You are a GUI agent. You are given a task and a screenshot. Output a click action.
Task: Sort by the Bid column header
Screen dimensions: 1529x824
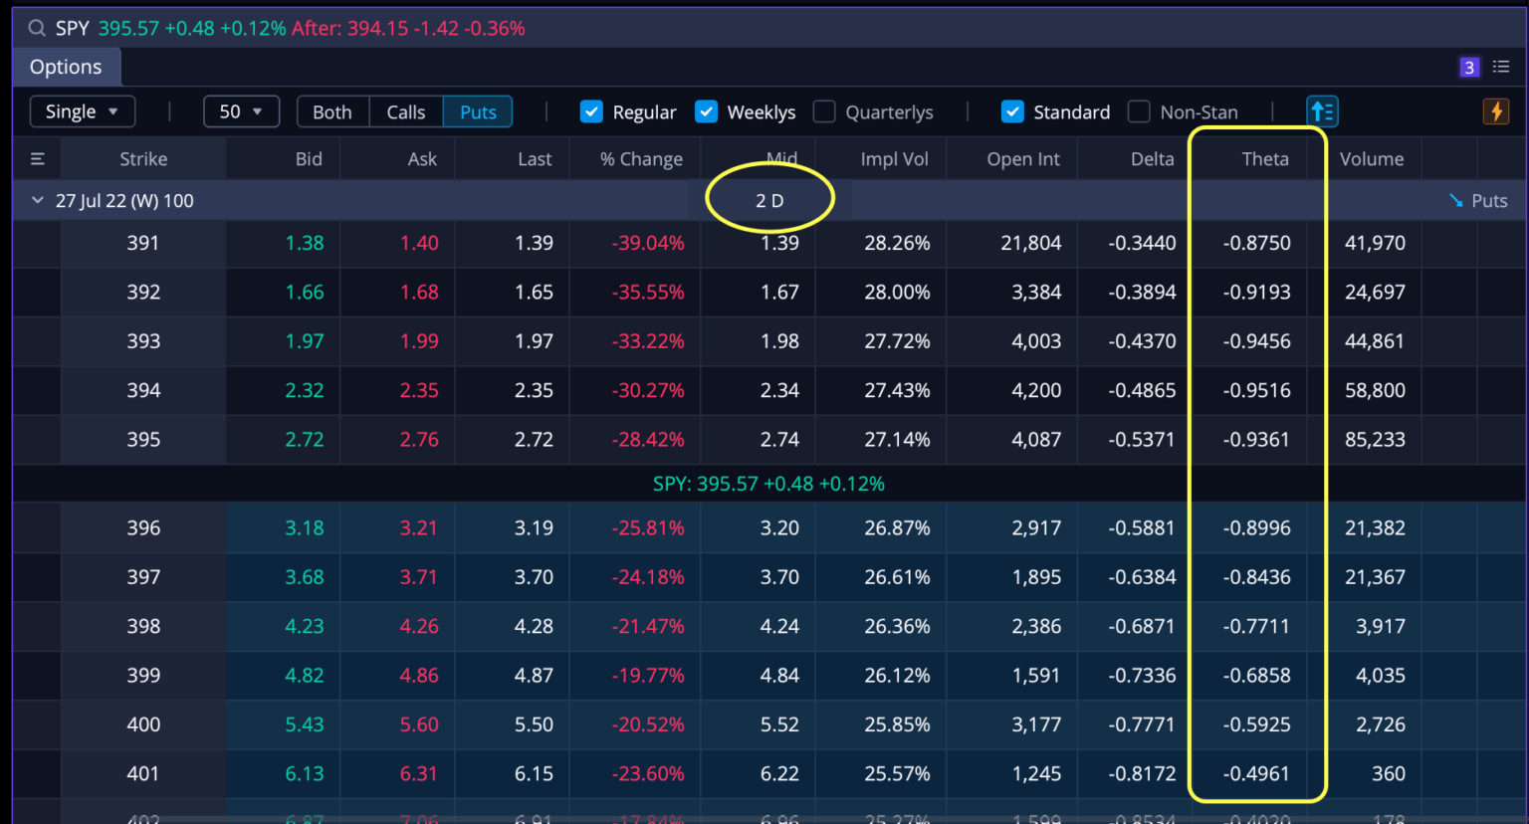tap(309, 159)
